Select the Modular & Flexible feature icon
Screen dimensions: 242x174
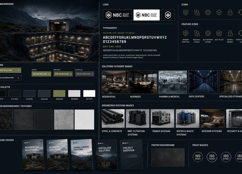pyautogui.click(x=197, y=33)
